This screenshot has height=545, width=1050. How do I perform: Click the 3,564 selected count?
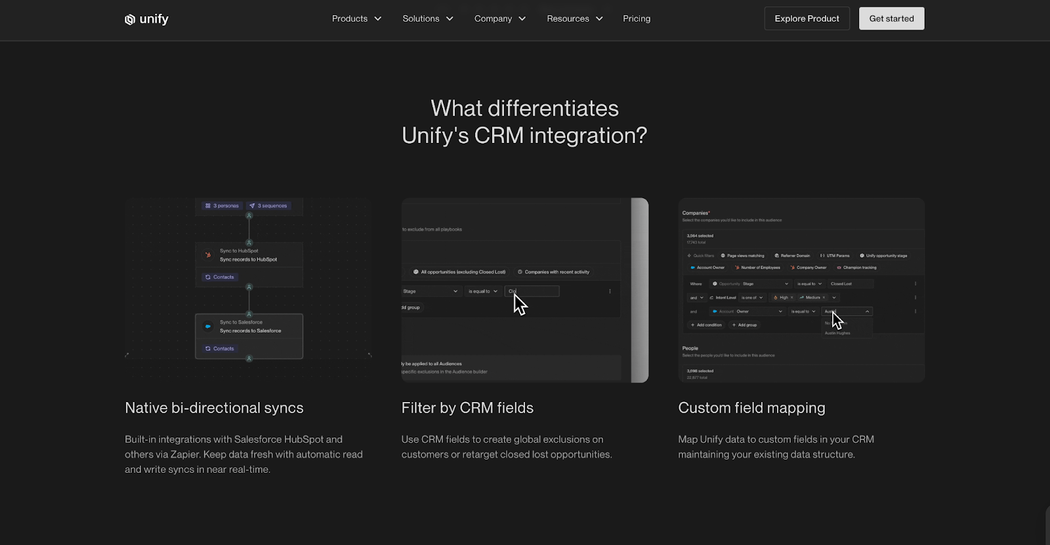(x=700, y=235)
